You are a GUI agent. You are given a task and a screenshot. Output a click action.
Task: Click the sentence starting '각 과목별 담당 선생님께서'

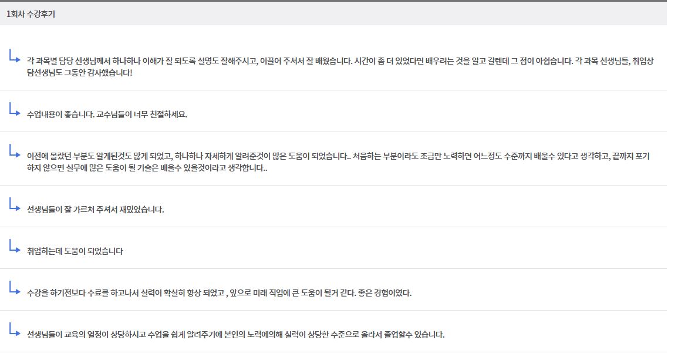pyautogui.click(x=188, y=60)
